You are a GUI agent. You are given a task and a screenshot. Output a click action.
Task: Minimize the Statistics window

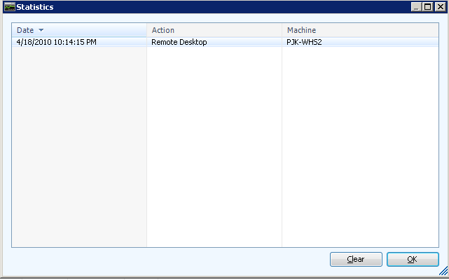point(417,6)
